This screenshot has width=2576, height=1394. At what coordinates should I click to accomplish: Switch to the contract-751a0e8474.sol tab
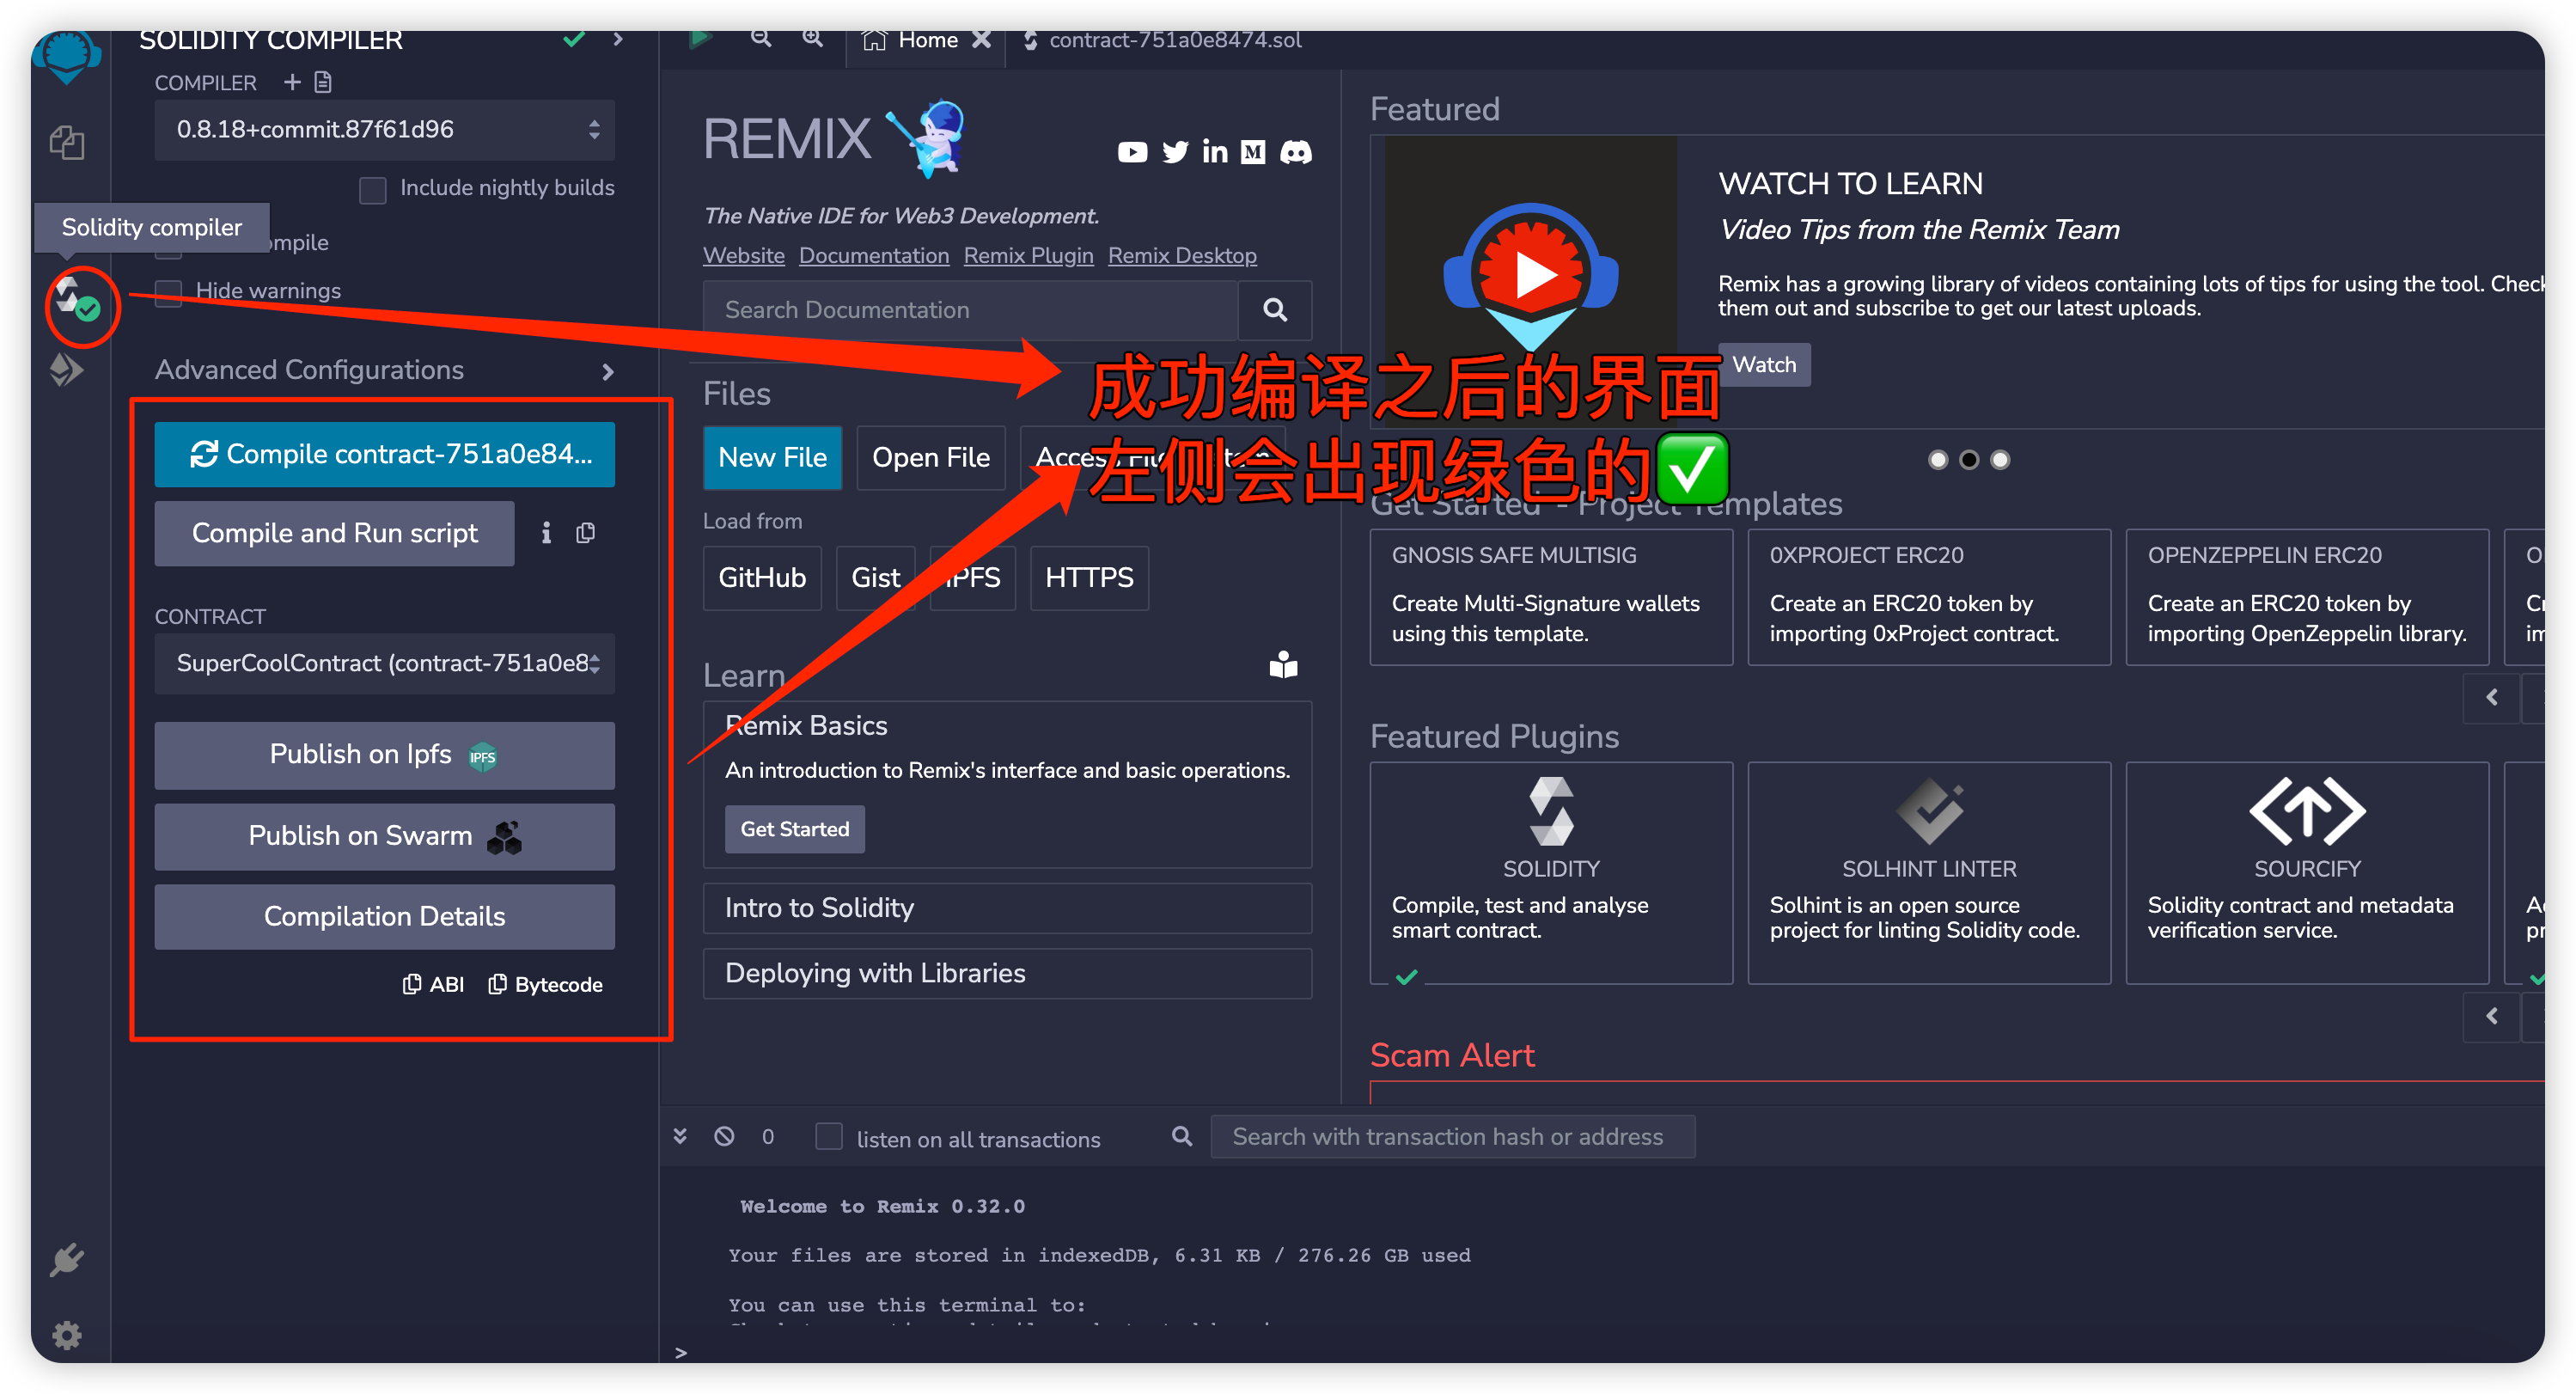pos(1162,40)
